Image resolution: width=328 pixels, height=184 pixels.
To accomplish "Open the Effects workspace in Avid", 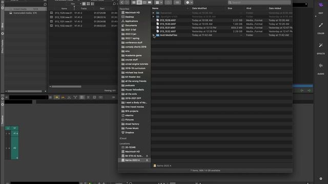I will (321, 48).
